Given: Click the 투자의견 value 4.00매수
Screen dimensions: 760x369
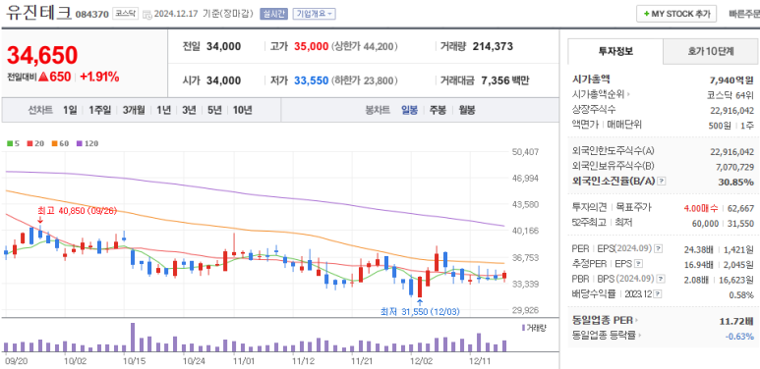Looking at the screenshot, I should [700, 208].
